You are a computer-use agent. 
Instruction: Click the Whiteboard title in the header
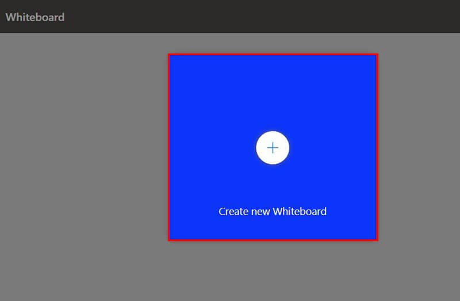tap(35, 17)
